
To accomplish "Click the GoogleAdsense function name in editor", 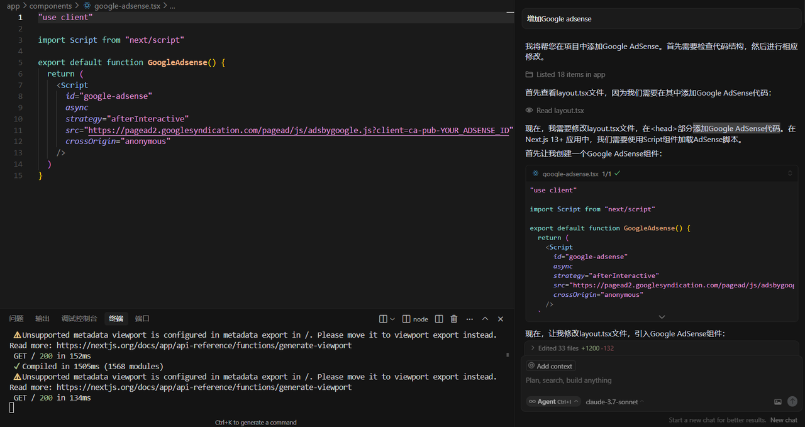I will [177, 62].
